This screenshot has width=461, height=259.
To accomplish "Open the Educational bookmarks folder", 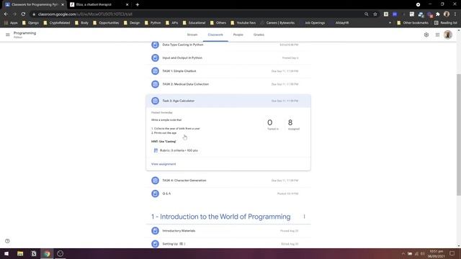I will click(x=194, y=22).
